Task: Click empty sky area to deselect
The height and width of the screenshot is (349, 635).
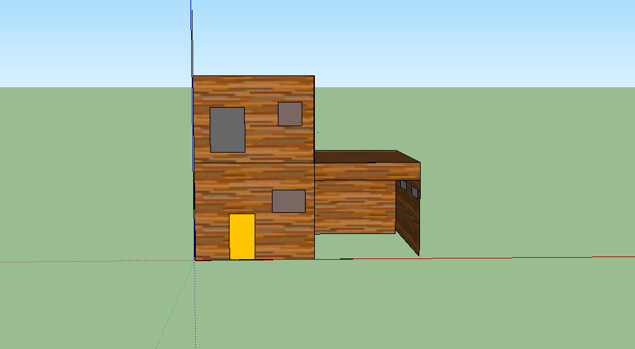Action: (x=463, y=40)
